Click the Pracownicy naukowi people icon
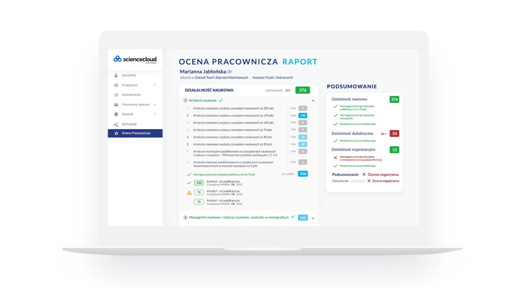This screenshot has height=289, width=525. coord(116,105)
